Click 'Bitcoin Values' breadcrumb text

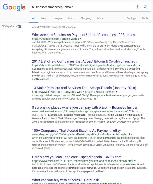pos(70,39)
